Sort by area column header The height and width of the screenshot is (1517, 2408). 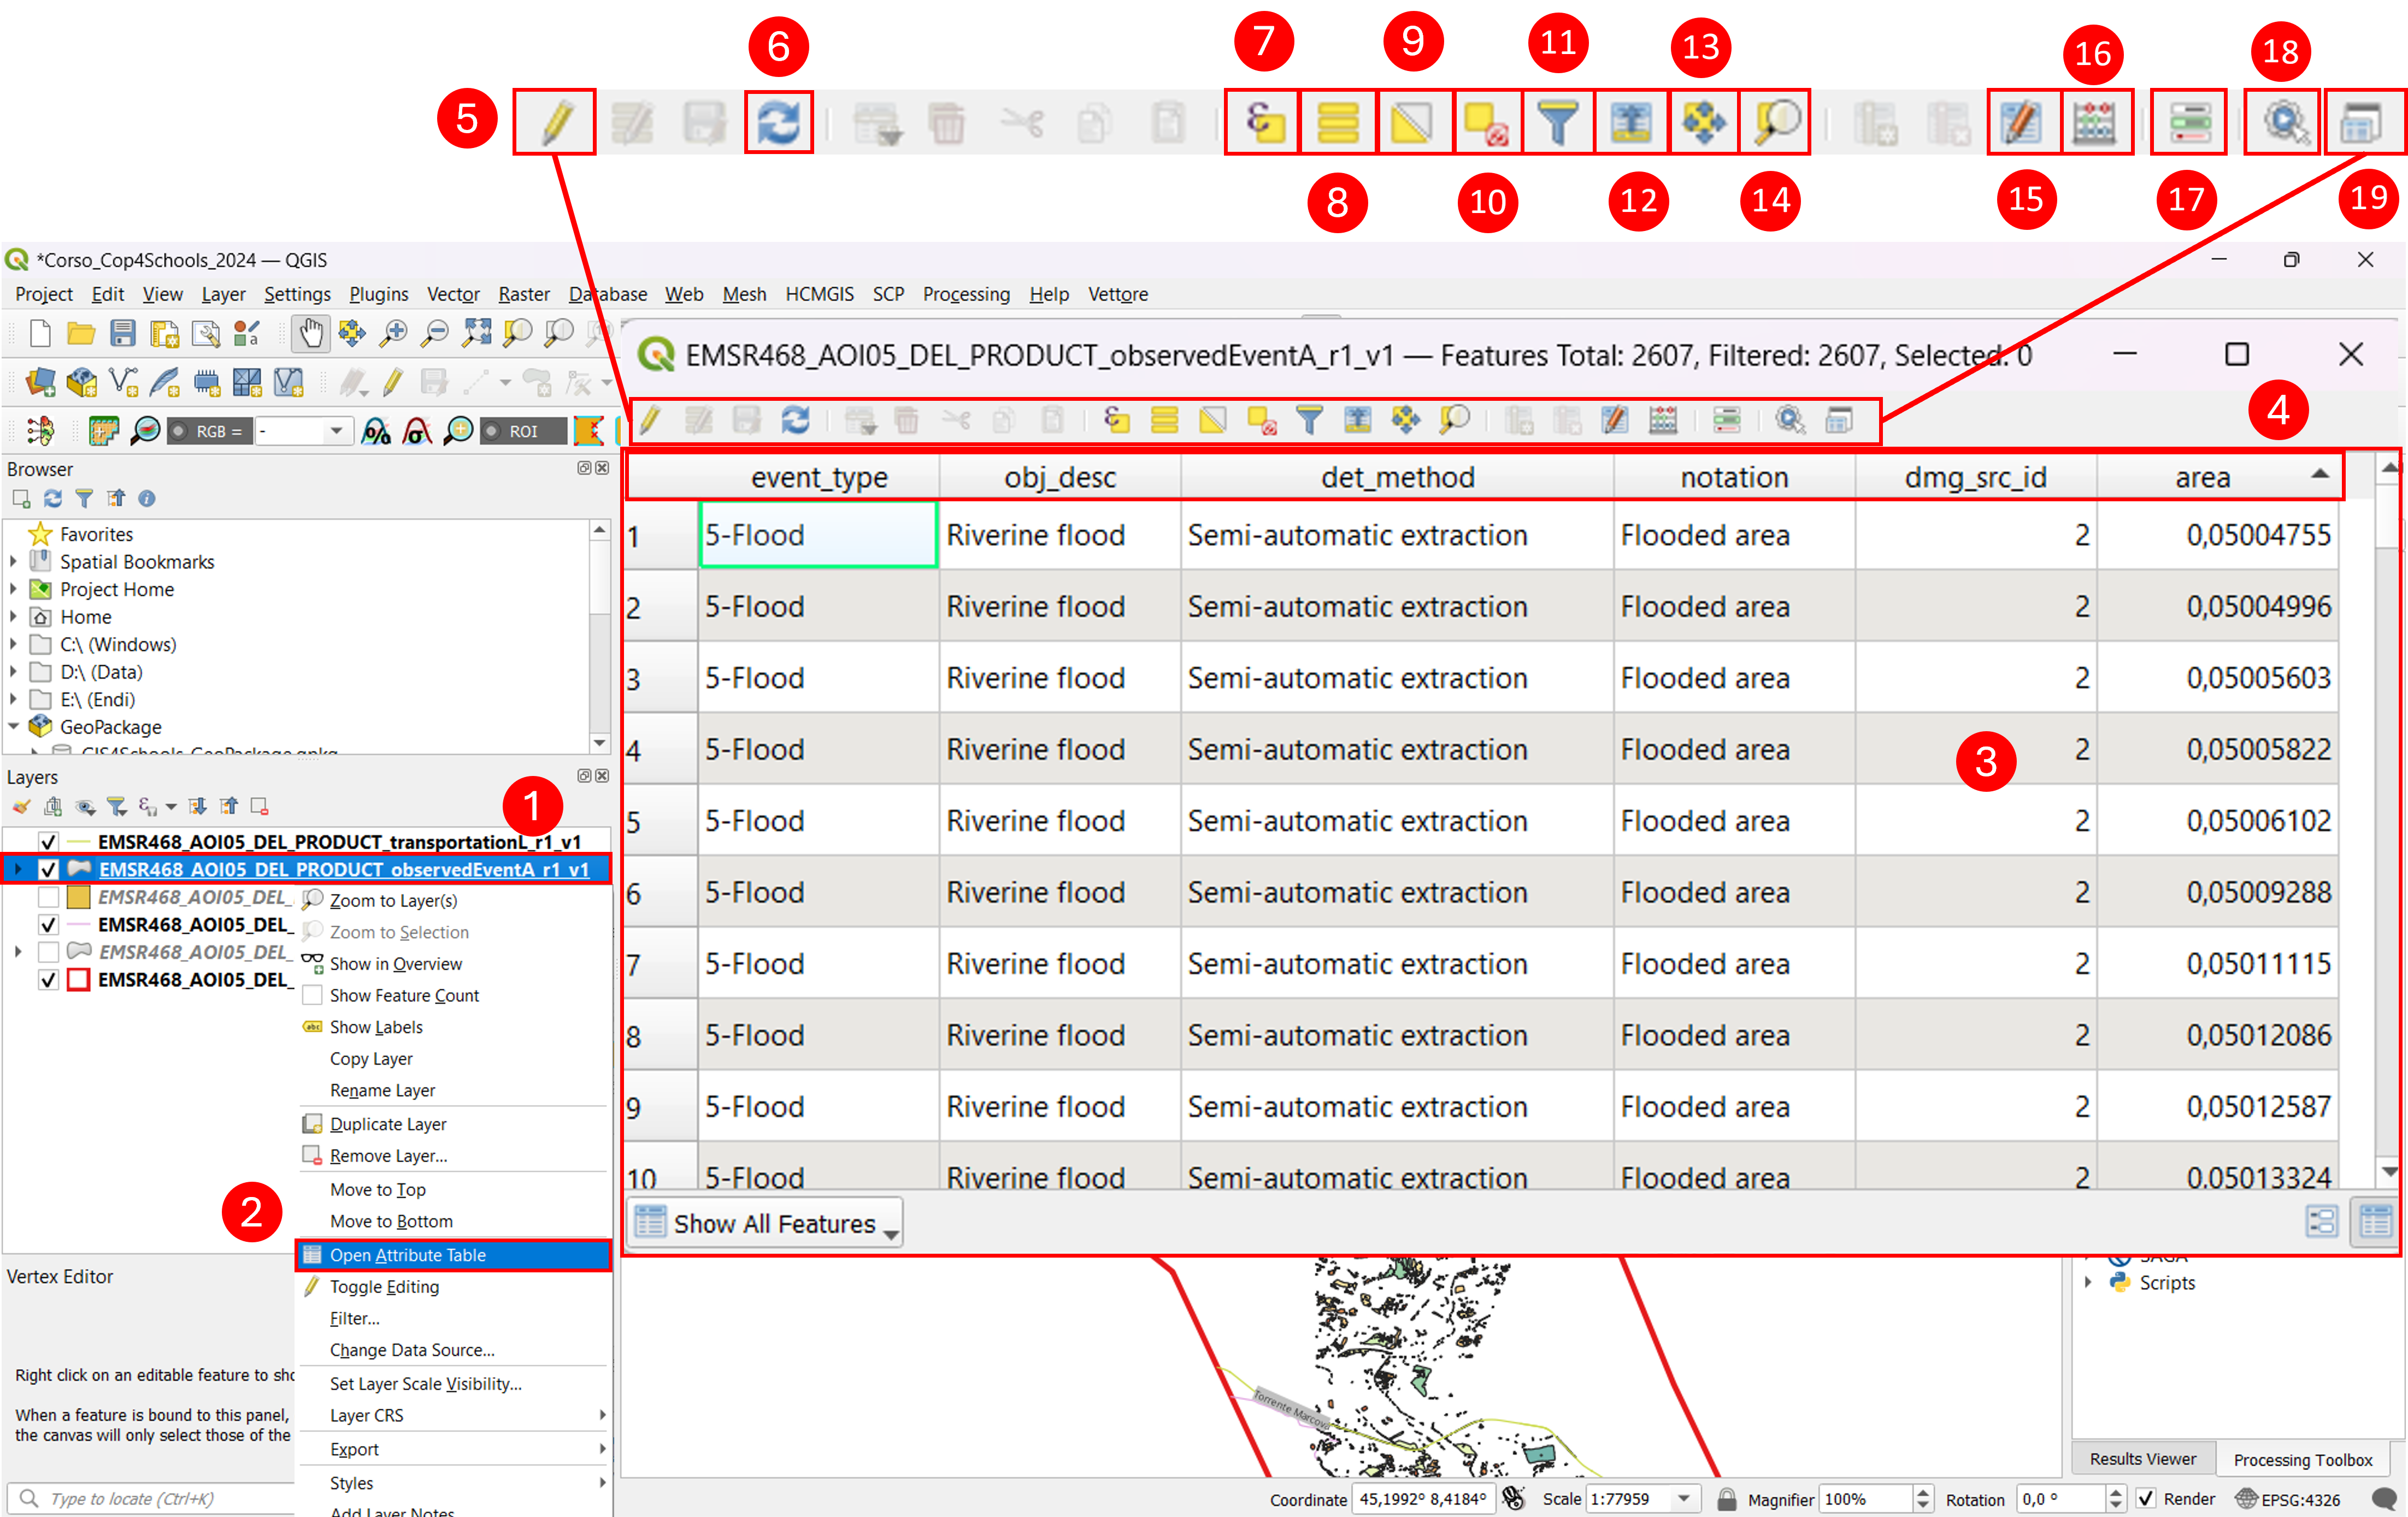point(2218,478)
